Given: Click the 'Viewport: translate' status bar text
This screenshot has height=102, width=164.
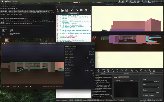Looking at the screenshot, I should coord(90,100).
